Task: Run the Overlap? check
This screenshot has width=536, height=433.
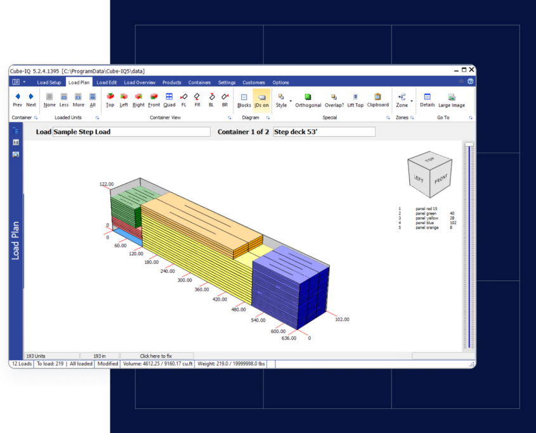Action: click(x=334, y=100)
